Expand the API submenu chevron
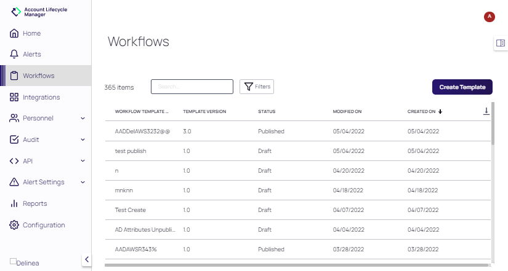 pos(83,161)
